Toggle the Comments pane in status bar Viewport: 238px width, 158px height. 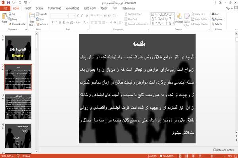tap(167, 156)
